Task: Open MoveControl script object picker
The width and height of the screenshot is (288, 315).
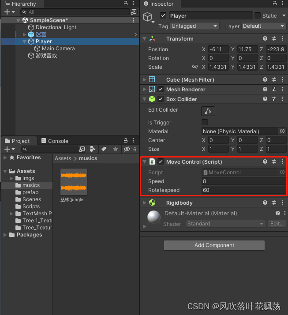Action: coord(282,172)
